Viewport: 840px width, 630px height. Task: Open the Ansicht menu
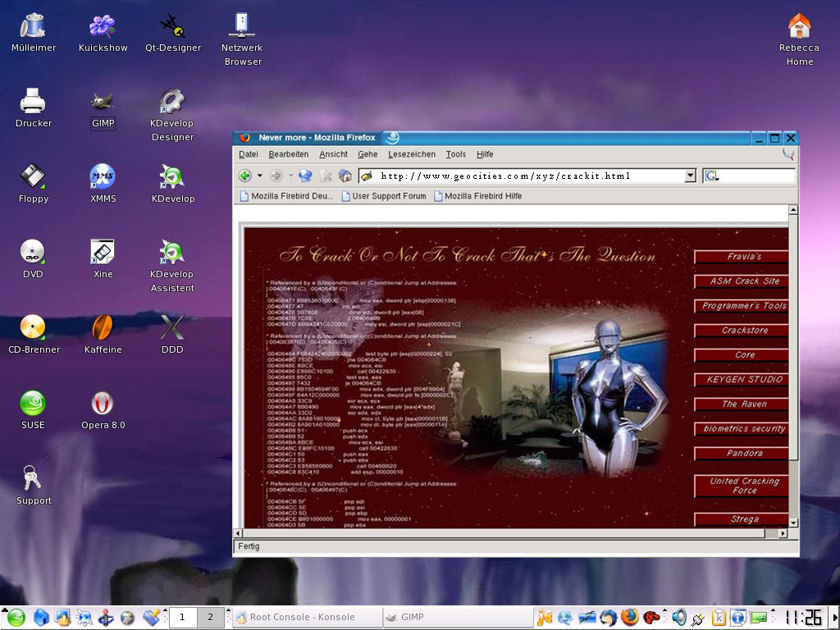click(333, 154)
